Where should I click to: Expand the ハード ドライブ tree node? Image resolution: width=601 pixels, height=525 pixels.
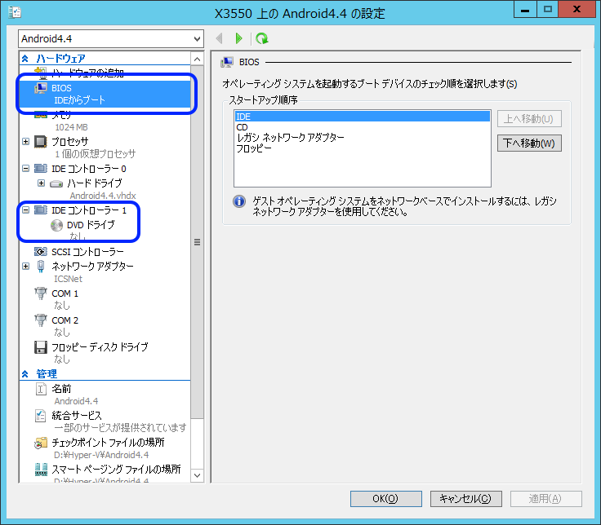coord(41,183)
